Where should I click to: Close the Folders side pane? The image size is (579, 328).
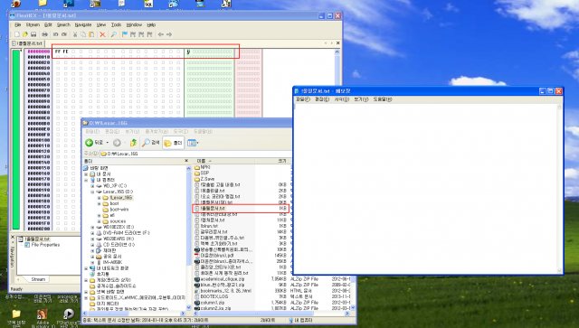pos(186,161)
